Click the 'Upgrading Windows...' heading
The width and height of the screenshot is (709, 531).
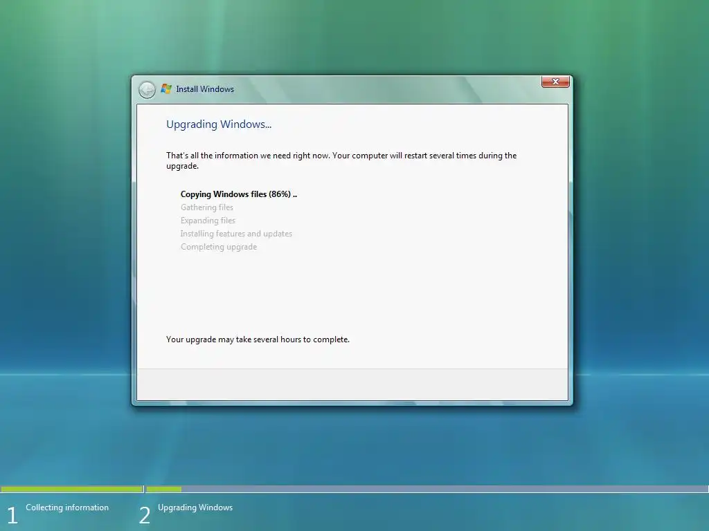pyautogui.click(x=219, y=124)
